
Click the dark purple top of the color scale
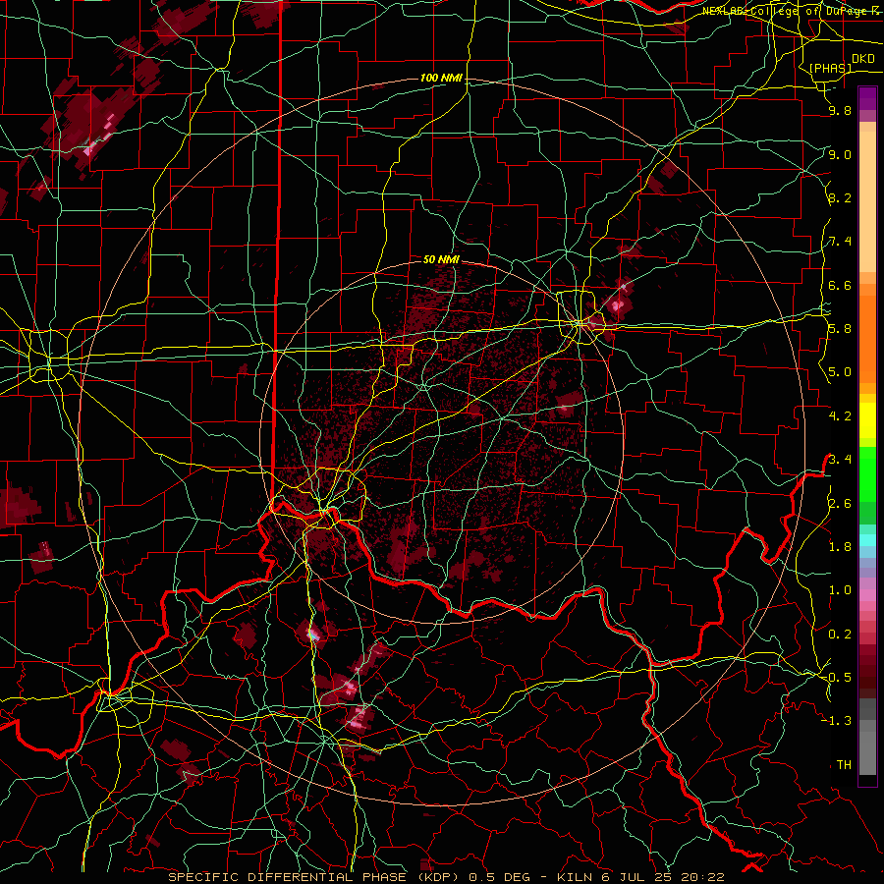[x=867, y=98]
